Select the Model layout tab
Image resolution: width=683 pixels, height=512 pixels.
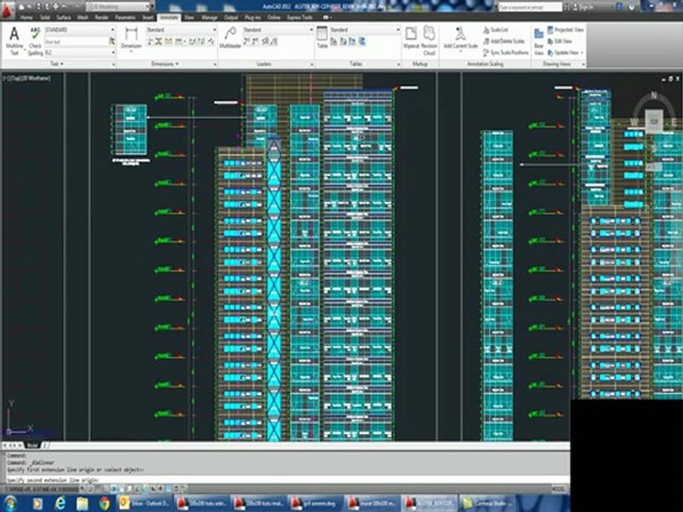(x=33, y=445)
